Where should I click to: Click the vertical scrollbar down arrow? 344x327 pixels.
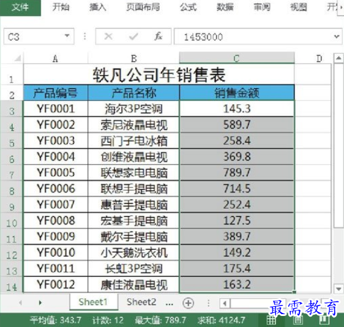[x=338, y=288]
